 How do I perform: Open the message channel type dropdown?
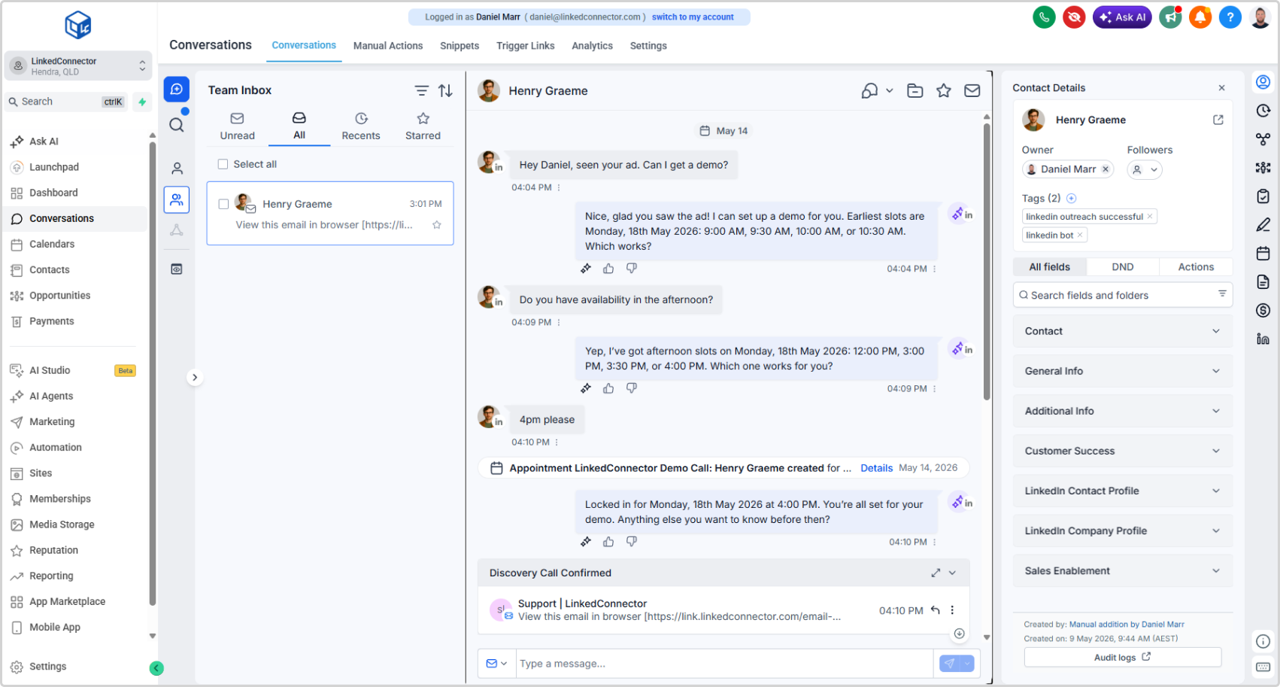[x=496, y=664]
